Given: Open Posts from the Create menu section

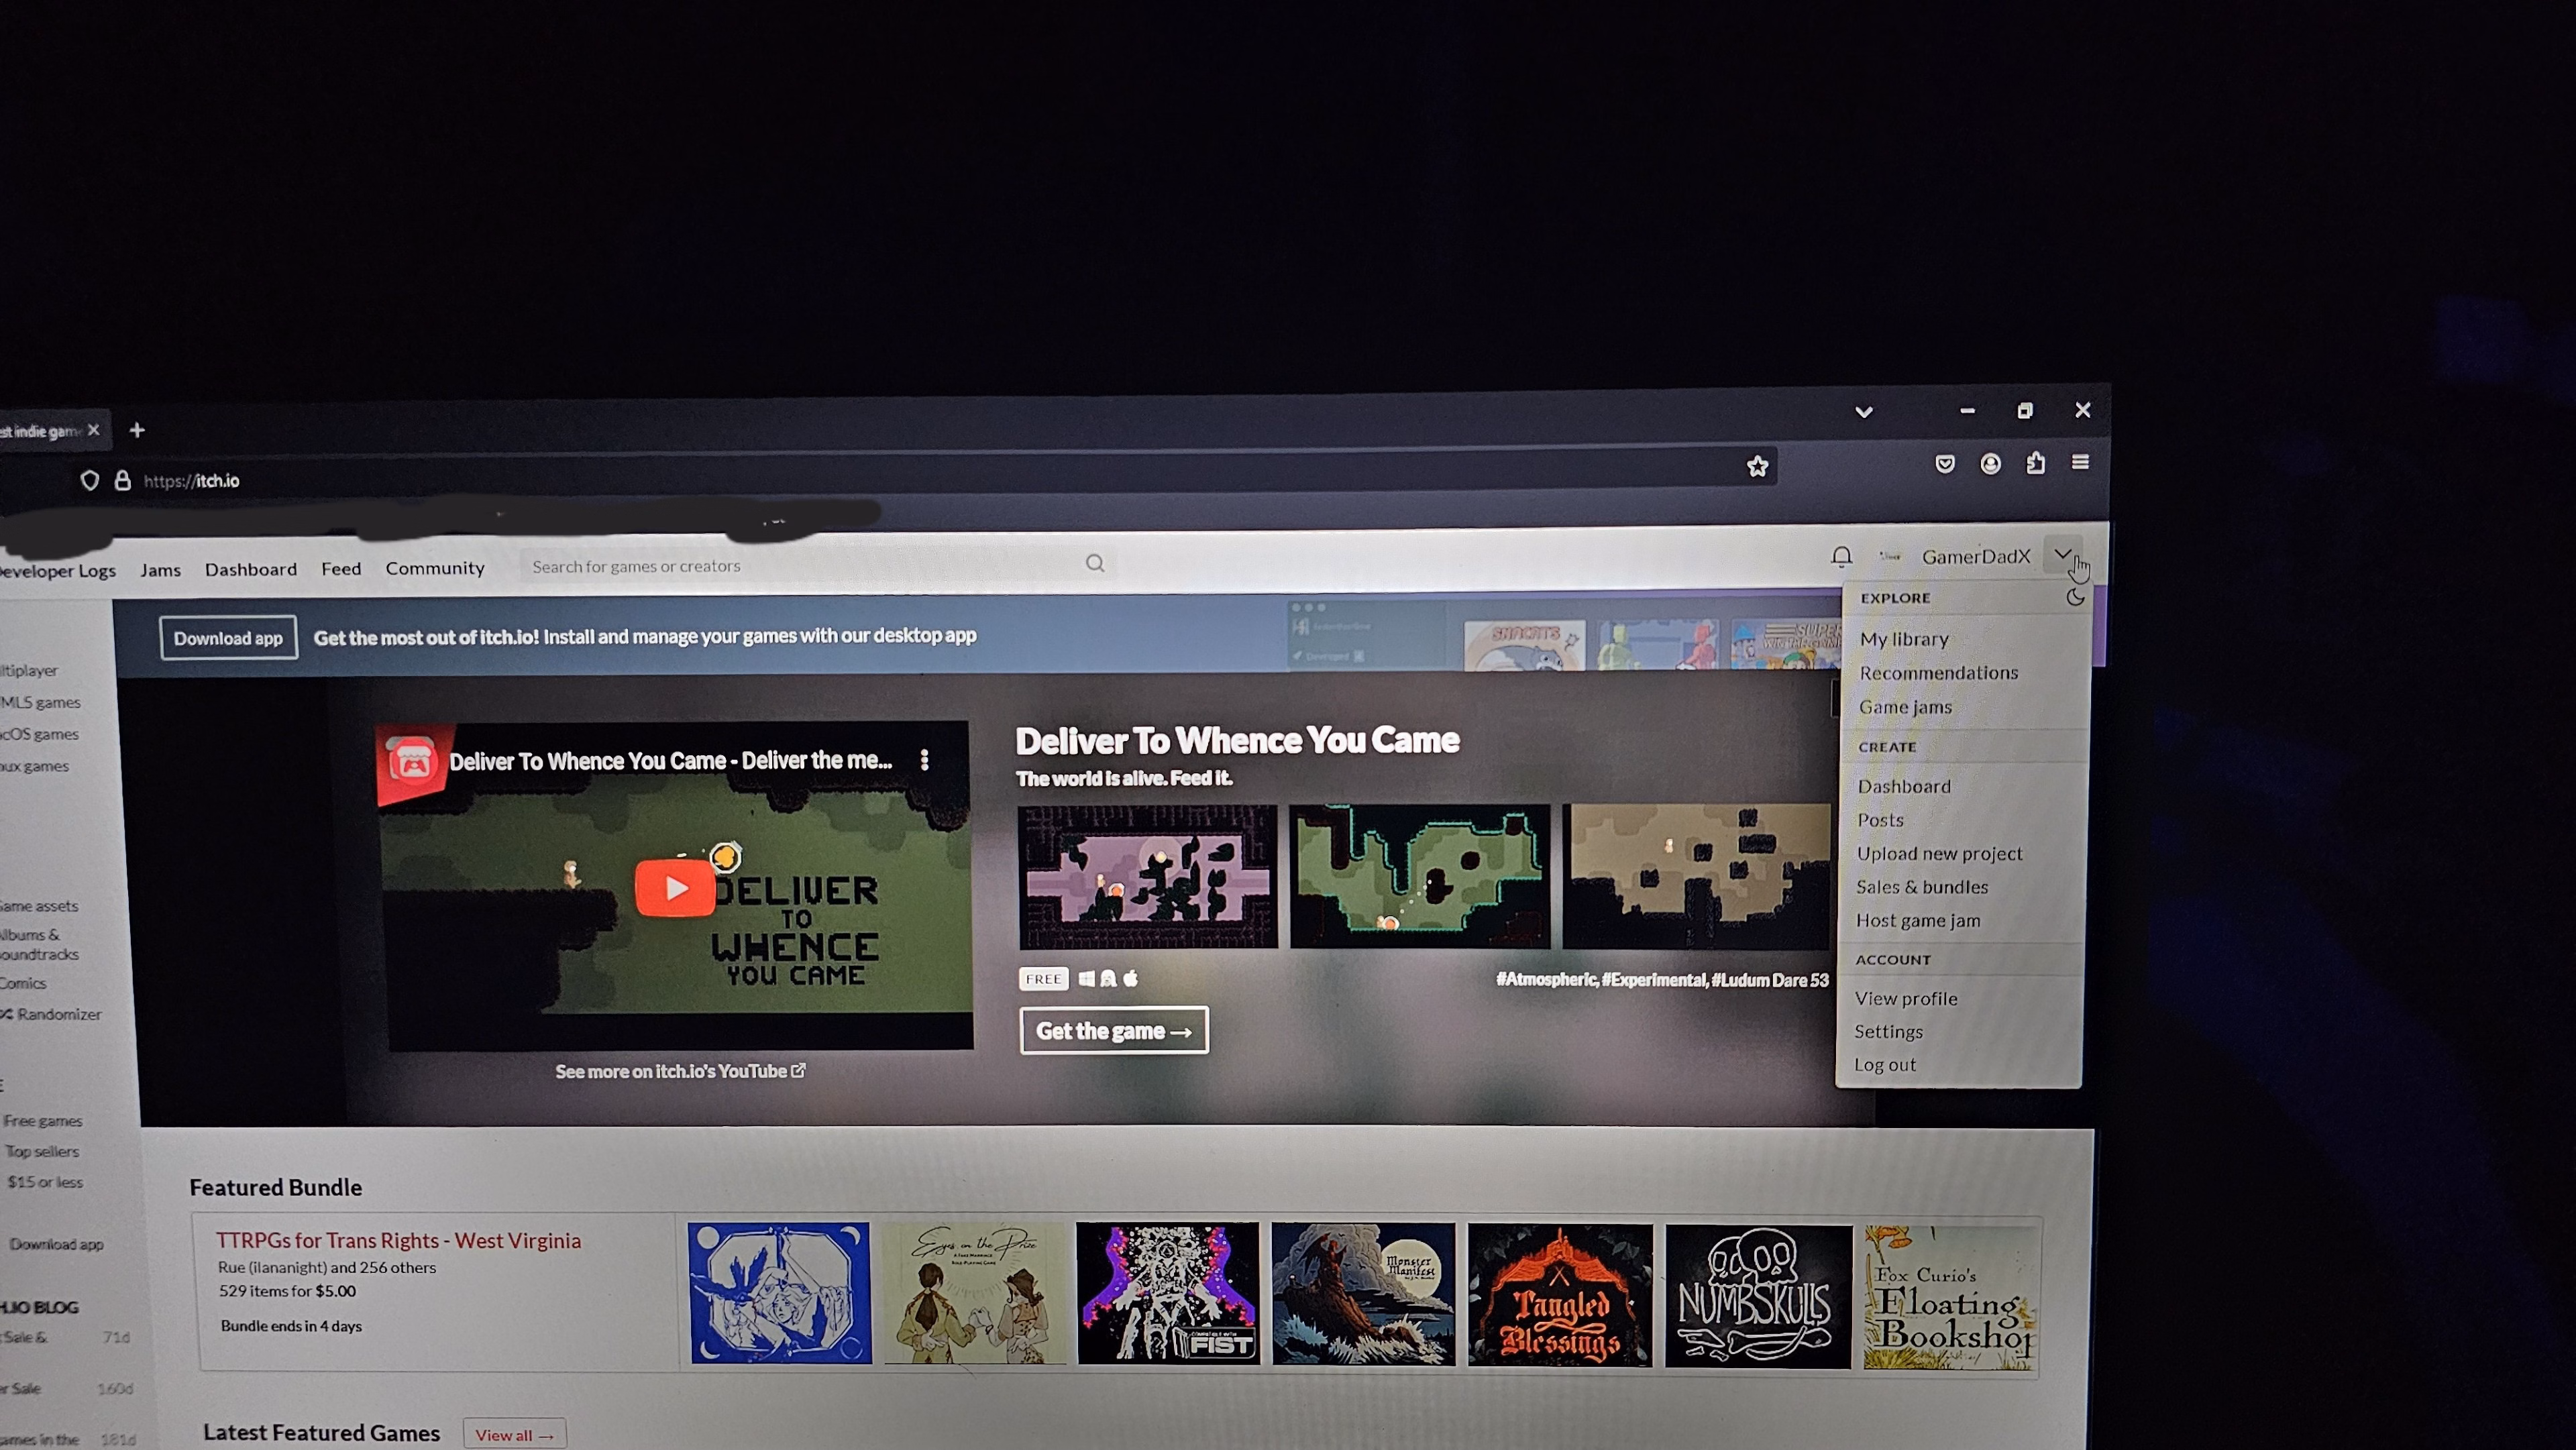Looking at the screenshot, I should [1880, 820].
